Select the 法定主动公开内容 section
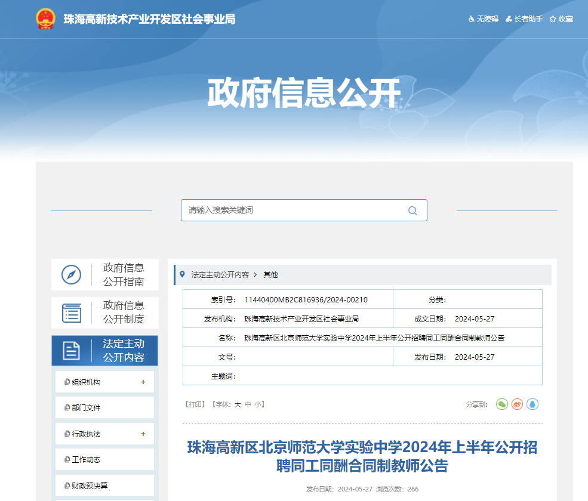This screenshot has width=588, height=501. coord(104,351)
